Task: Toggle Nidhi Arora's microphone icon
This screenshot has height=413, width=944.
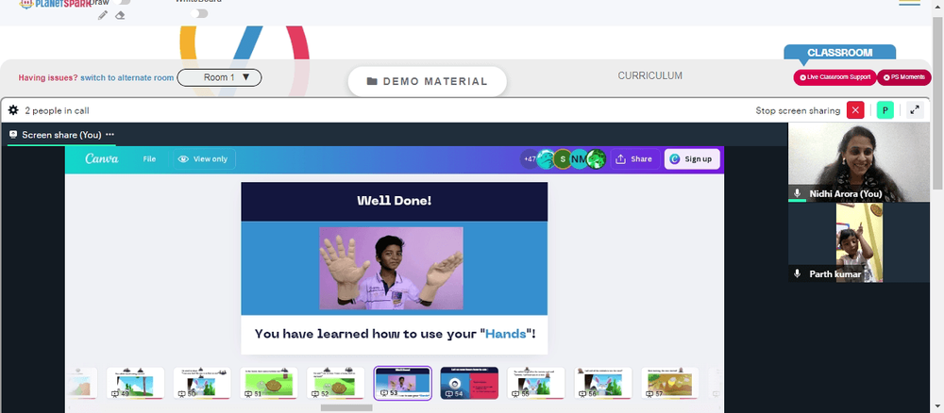Action: coord(797,193)
